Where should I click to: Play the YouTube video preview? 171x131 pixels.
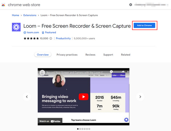(84, 97)
